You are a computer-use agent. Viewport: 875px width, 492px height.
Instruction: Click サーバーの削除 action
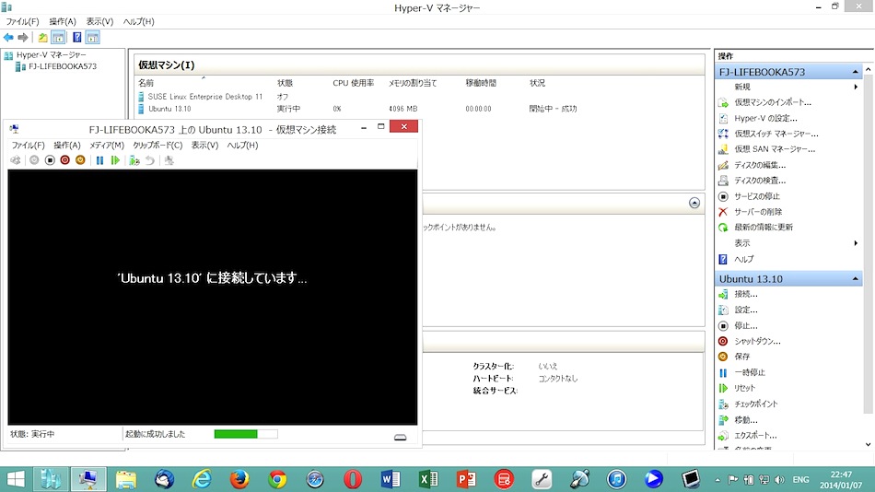(758, 212)
